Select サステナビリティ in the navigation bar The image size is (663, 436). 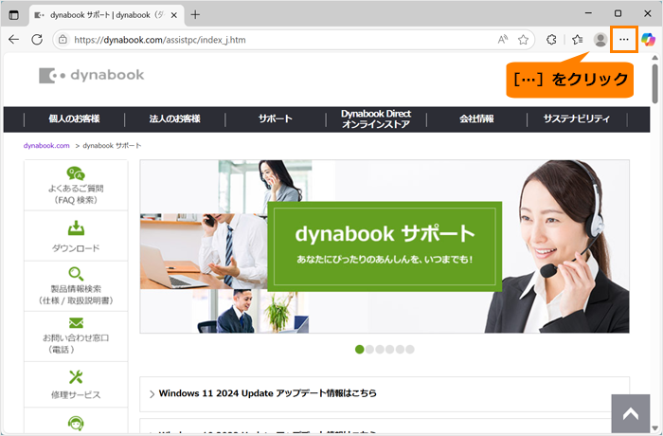(577, 118)
